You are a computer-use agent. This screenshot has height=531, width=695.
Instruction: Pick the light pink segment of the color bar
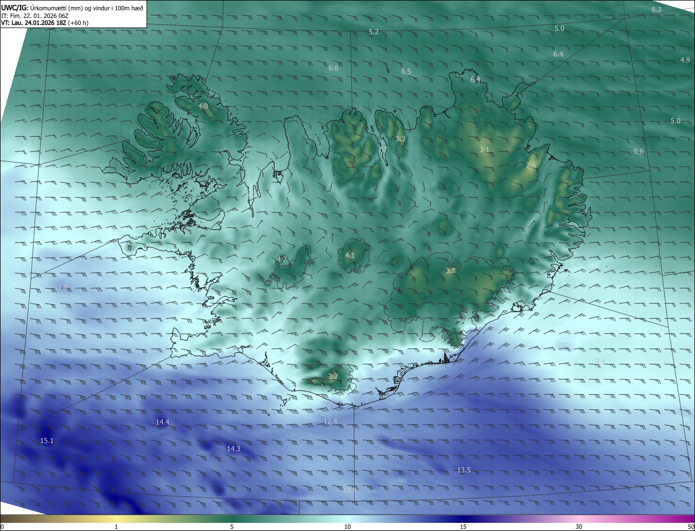pyautogui.click(x=579, y=519)
